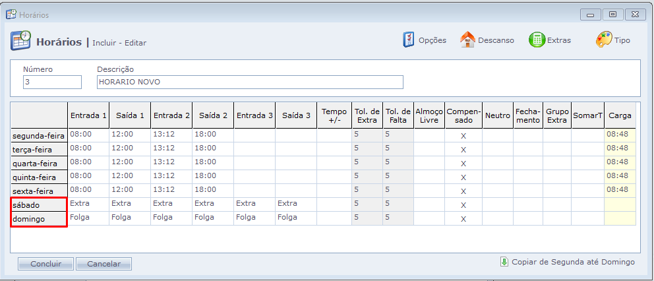Click the Descrição field with HORARIO NOVO
Screen dimensions: 654x281
250,82
